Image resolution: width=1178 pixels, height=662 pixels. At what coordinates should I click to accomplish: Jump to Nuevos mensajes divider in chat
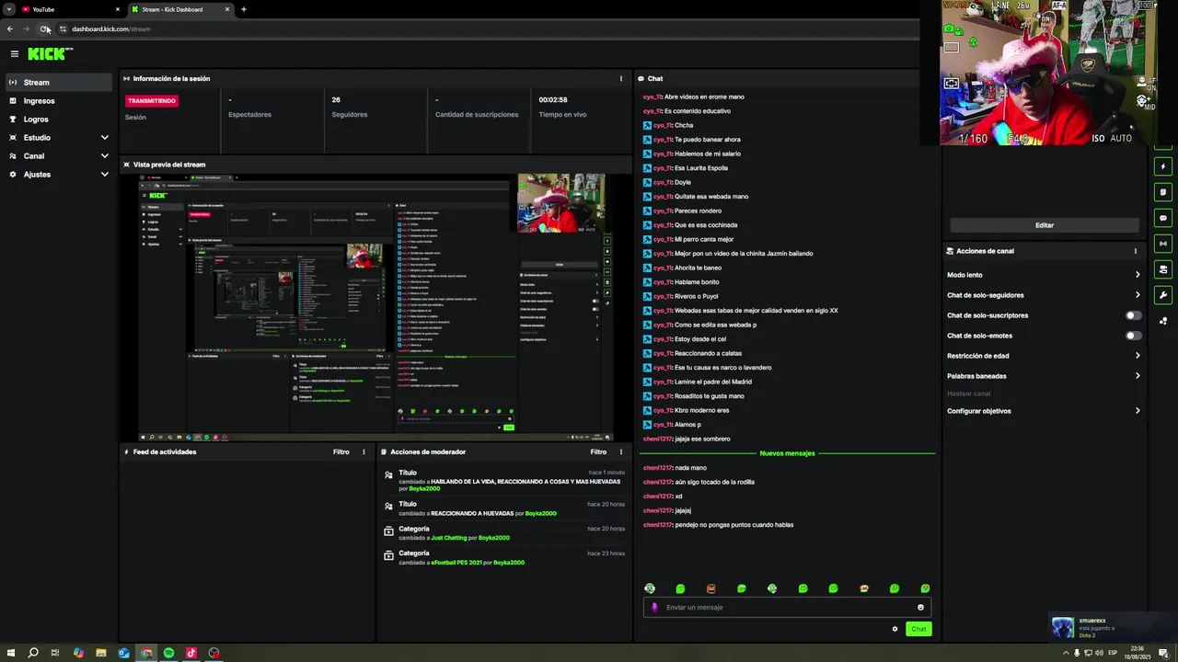coord(788,453)
